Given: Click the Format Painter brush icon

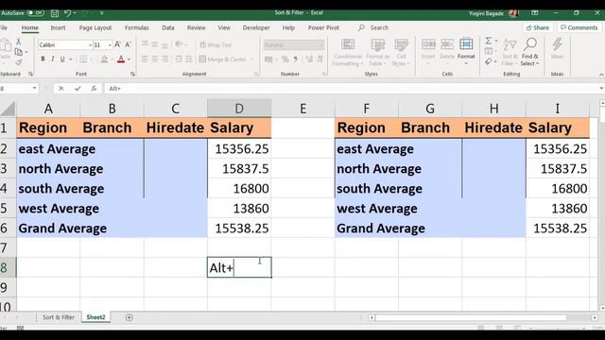Looking at the screenshot, I should [x=18, y=61].
